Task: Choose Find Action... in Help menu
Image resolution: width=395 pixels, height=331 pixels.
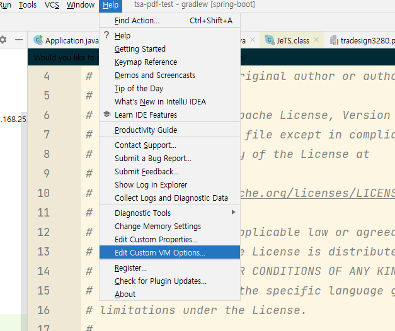Action: coord(169,20)
